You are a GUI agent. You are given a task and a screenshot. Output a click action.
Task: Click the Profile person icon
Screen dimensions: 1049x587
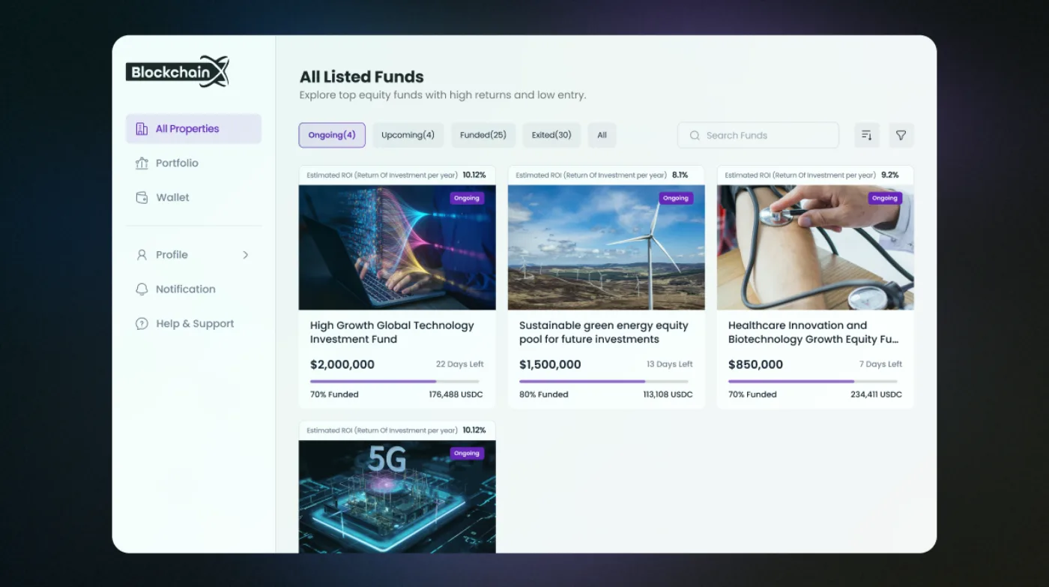(x=142, y=255)
